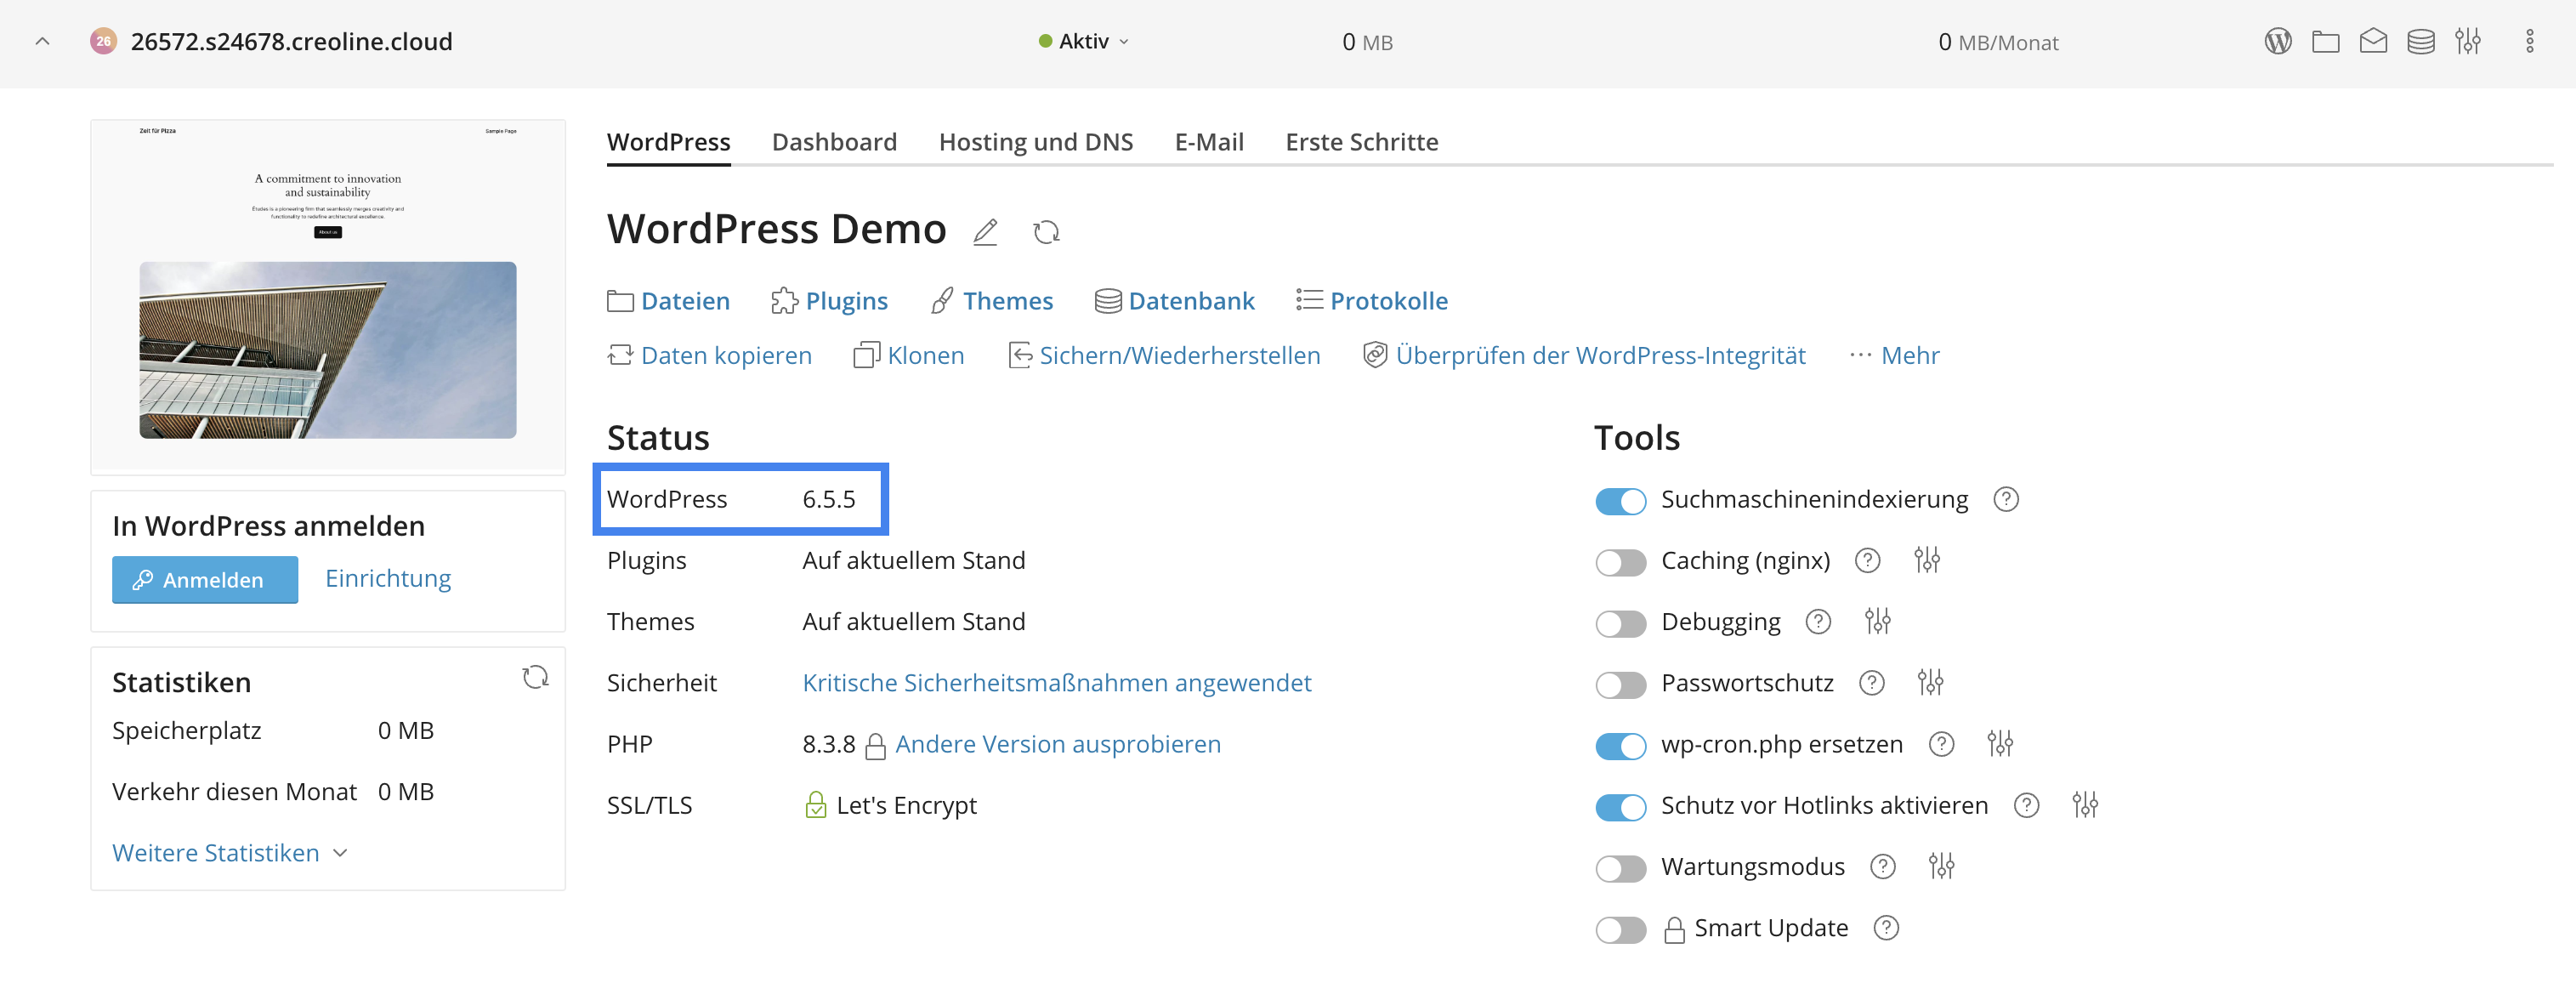Screen dimensions: 2576x1000
Task: Open wp-cron.php ersetzen settings sliders icon
Action: [x=2000, y=744]
